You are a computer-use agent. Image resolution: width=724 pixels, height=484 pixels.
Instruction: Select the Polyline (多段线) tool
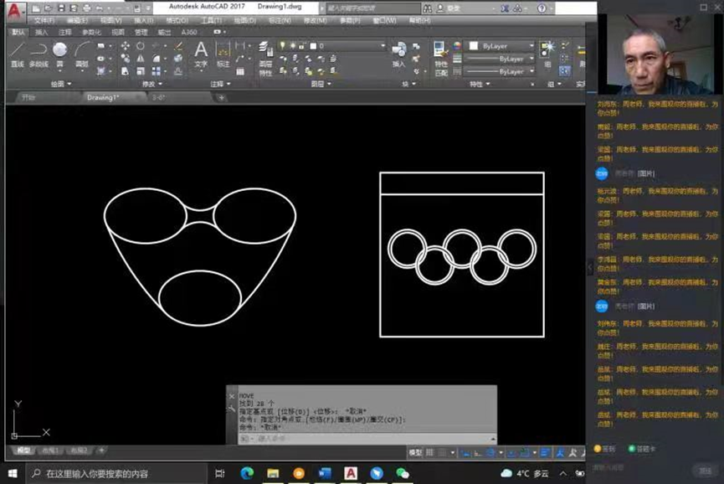39,51
